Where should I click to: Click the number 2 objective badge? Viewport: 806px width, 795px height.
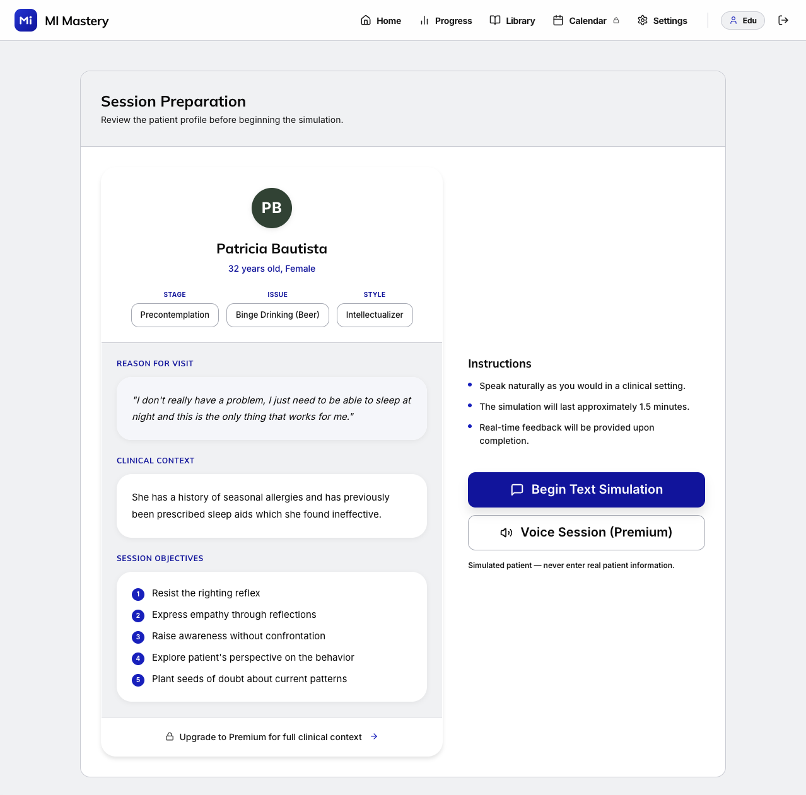[138, 615]
